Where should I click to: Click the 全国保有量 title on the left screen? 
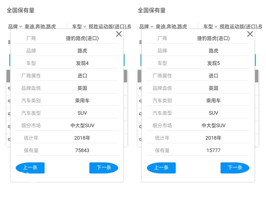[x=21, y=10]
